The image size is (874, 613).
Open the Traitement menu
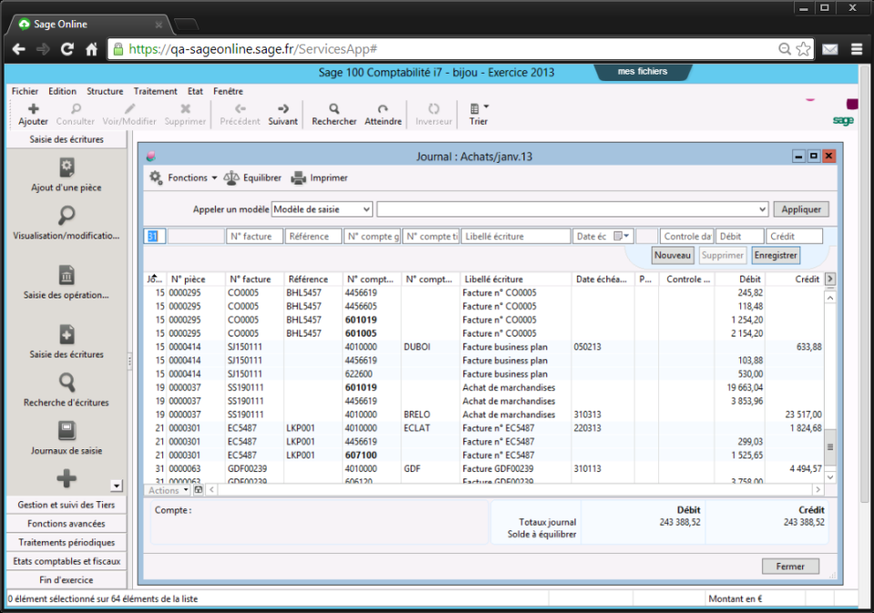156,91
